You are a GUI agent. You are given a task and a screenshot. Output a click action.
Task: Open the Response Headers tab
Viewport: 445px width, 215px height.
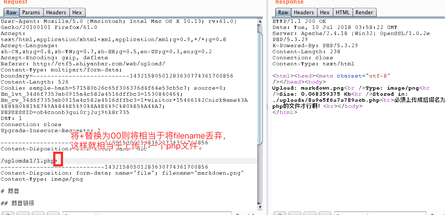304,12
